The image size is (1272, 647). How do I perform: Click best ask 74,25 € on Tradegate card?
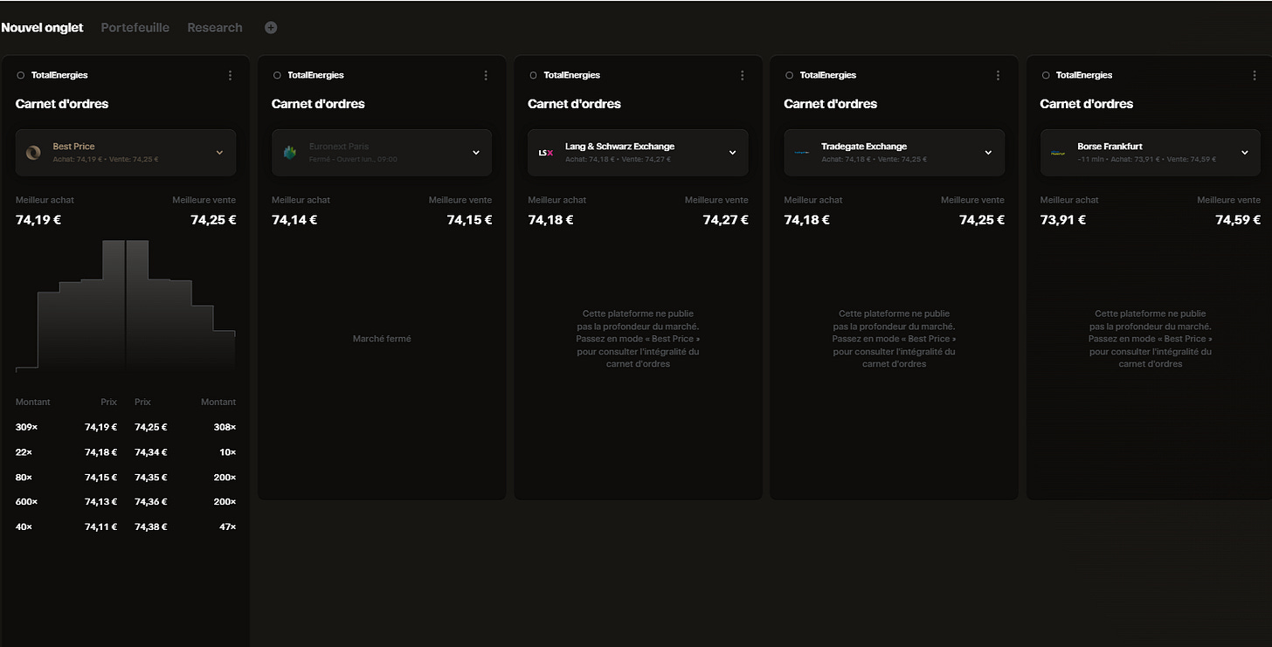click(x=981, y=220)
